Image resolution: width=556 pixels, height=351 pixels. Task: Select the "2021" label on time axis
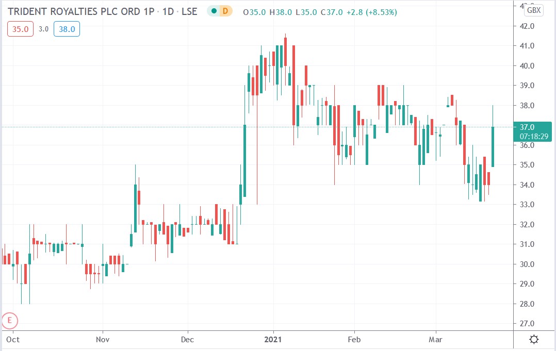click(x=273, y=340)
